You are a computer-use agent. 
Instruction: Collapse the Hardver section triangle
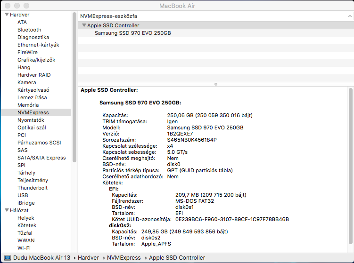[7, 15]
